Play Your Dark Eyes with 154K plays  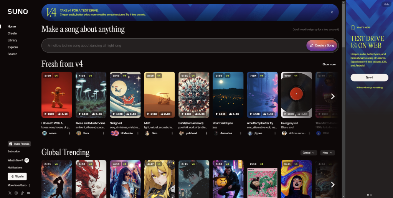(x=221, y=114)
